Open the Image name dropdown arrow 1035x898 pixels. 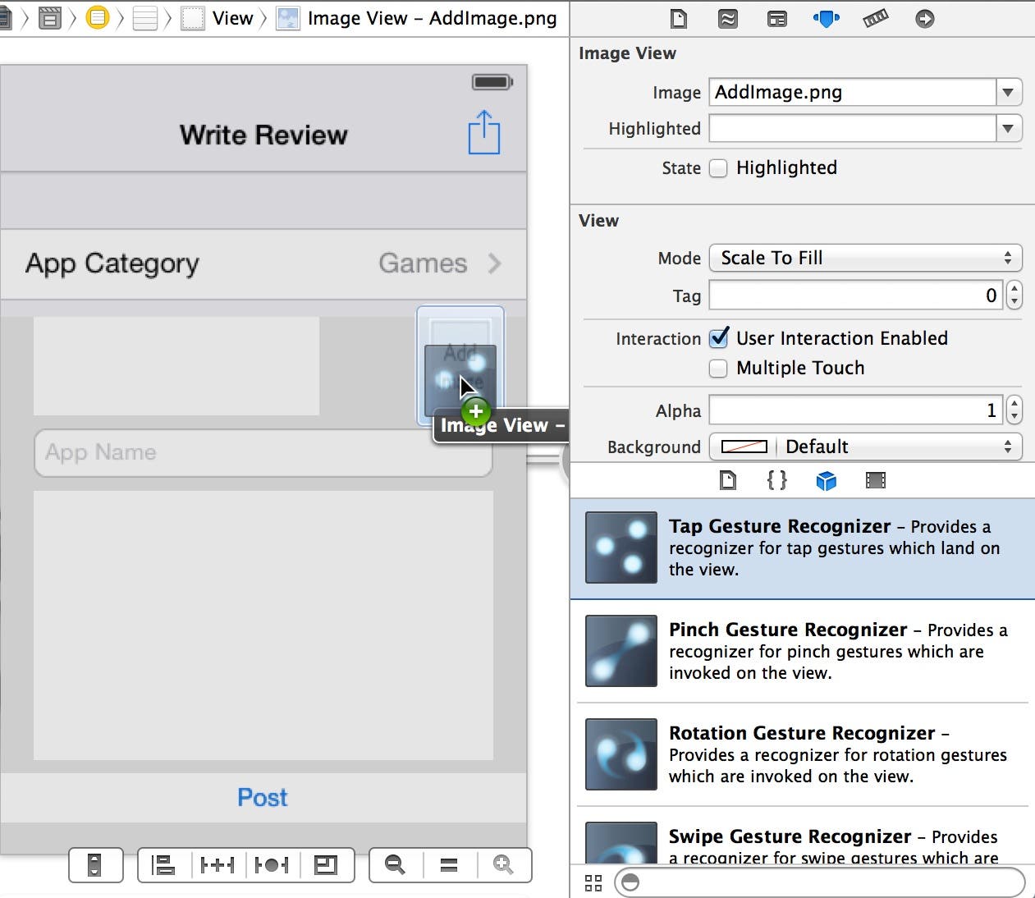point(1009,92)
